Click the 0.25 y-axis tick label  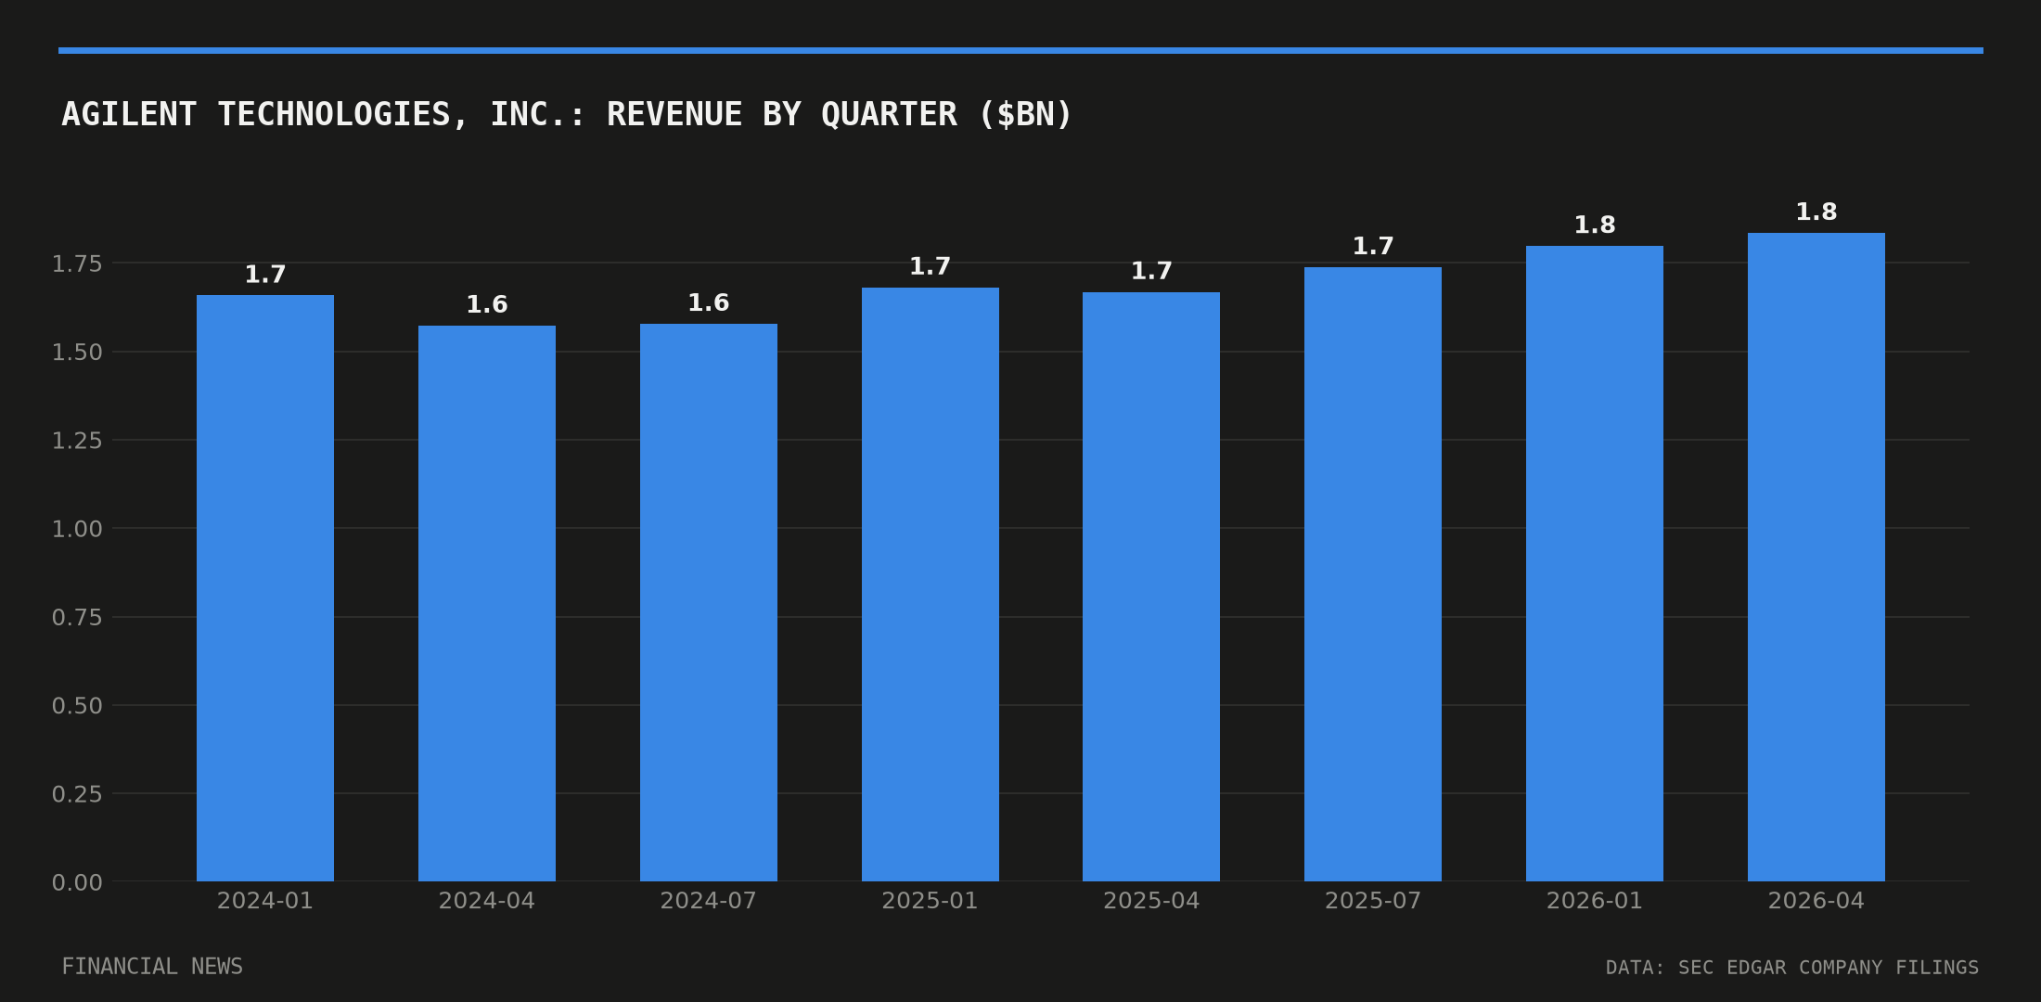77,794
